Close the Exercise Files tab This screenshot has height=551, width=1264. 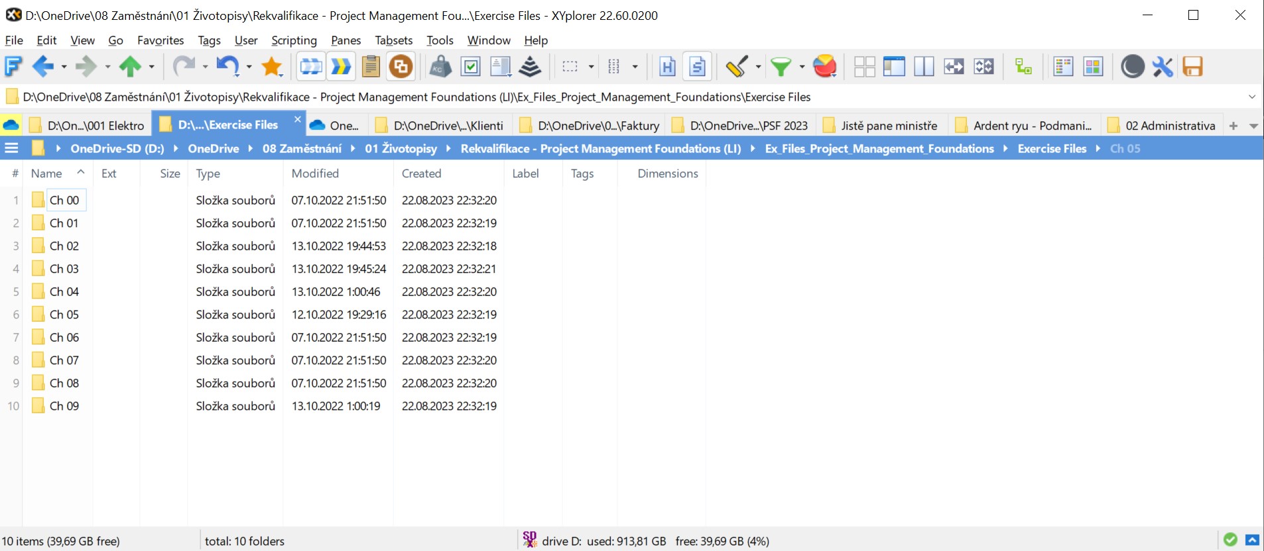298,119
